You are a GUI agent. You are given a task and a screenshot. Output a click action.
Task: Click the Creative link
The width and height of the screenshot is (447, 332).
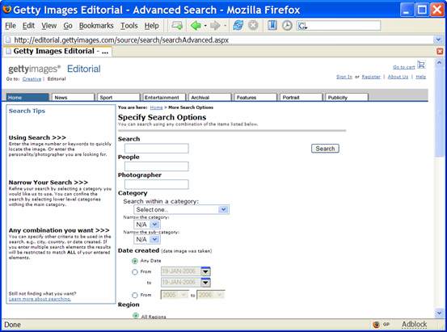pos(32,79)
